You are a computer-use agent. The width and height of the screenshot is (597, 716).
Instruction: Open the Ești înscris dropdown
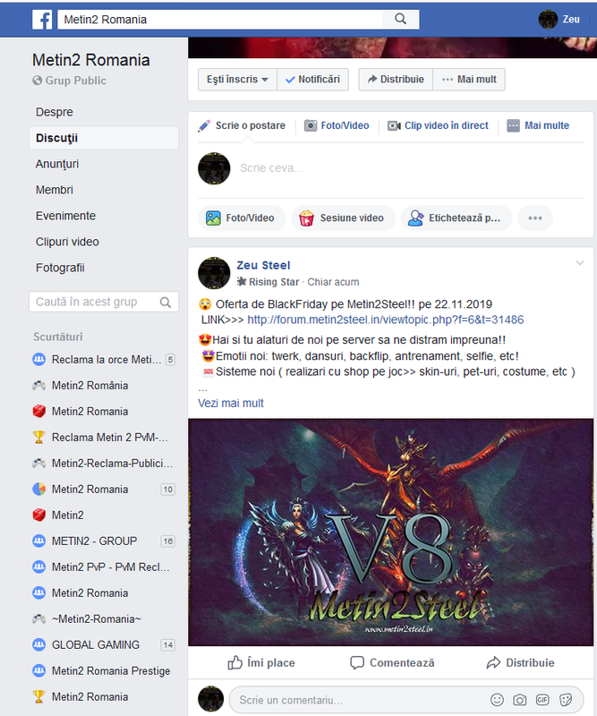point(237,80)
